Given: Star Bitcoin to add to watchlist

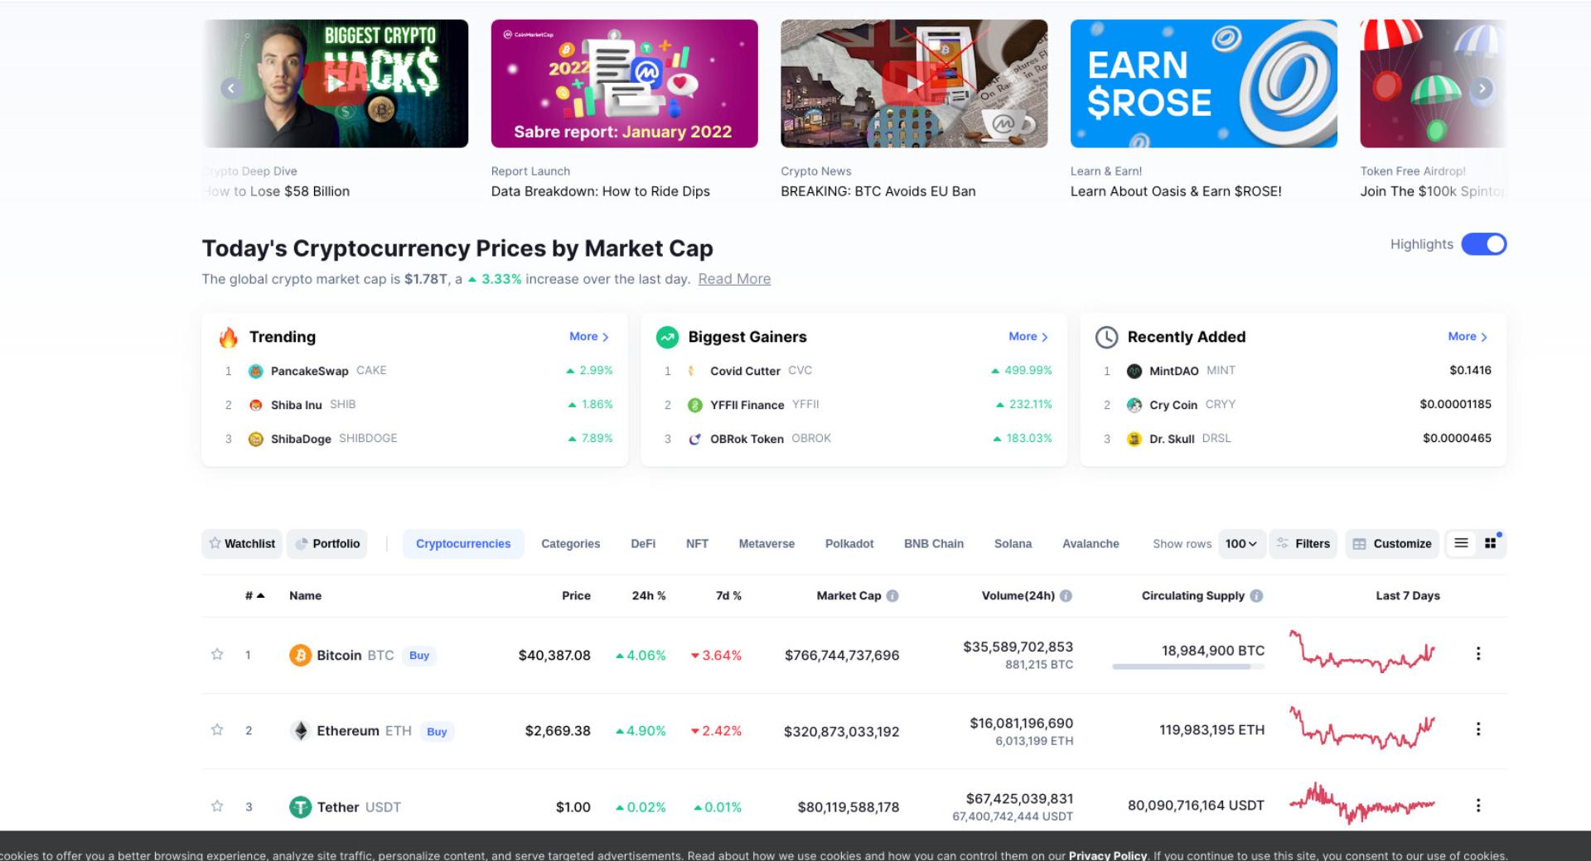Looking at the screenshot, I should pos(217,654).
